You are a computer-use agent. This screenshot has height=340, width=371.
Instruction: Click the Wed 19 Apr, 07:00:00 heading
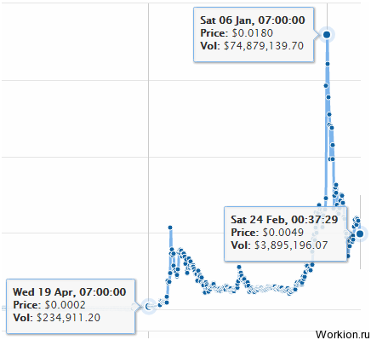[70, 292]
